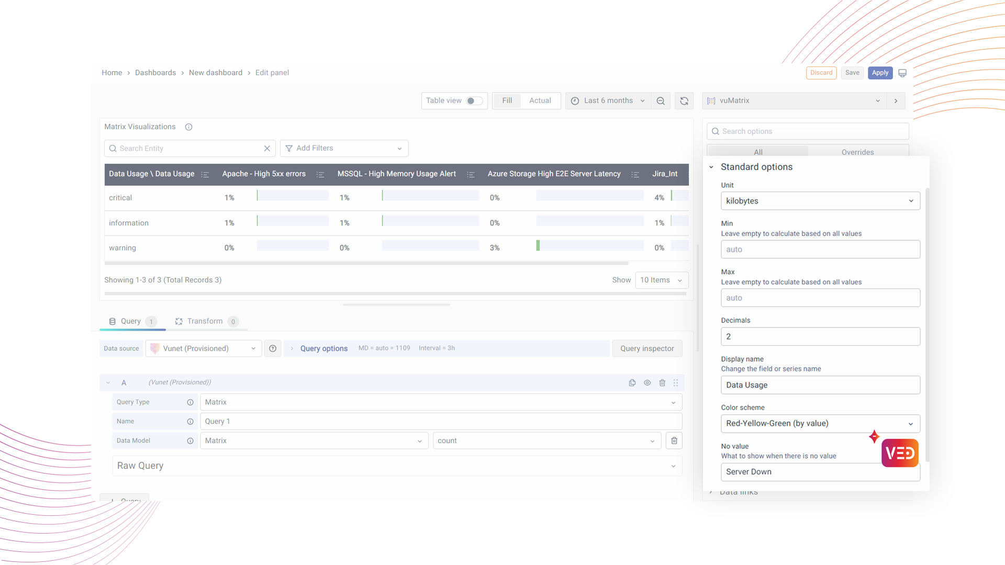Click the zoom out time range icon

click(661, 101)
